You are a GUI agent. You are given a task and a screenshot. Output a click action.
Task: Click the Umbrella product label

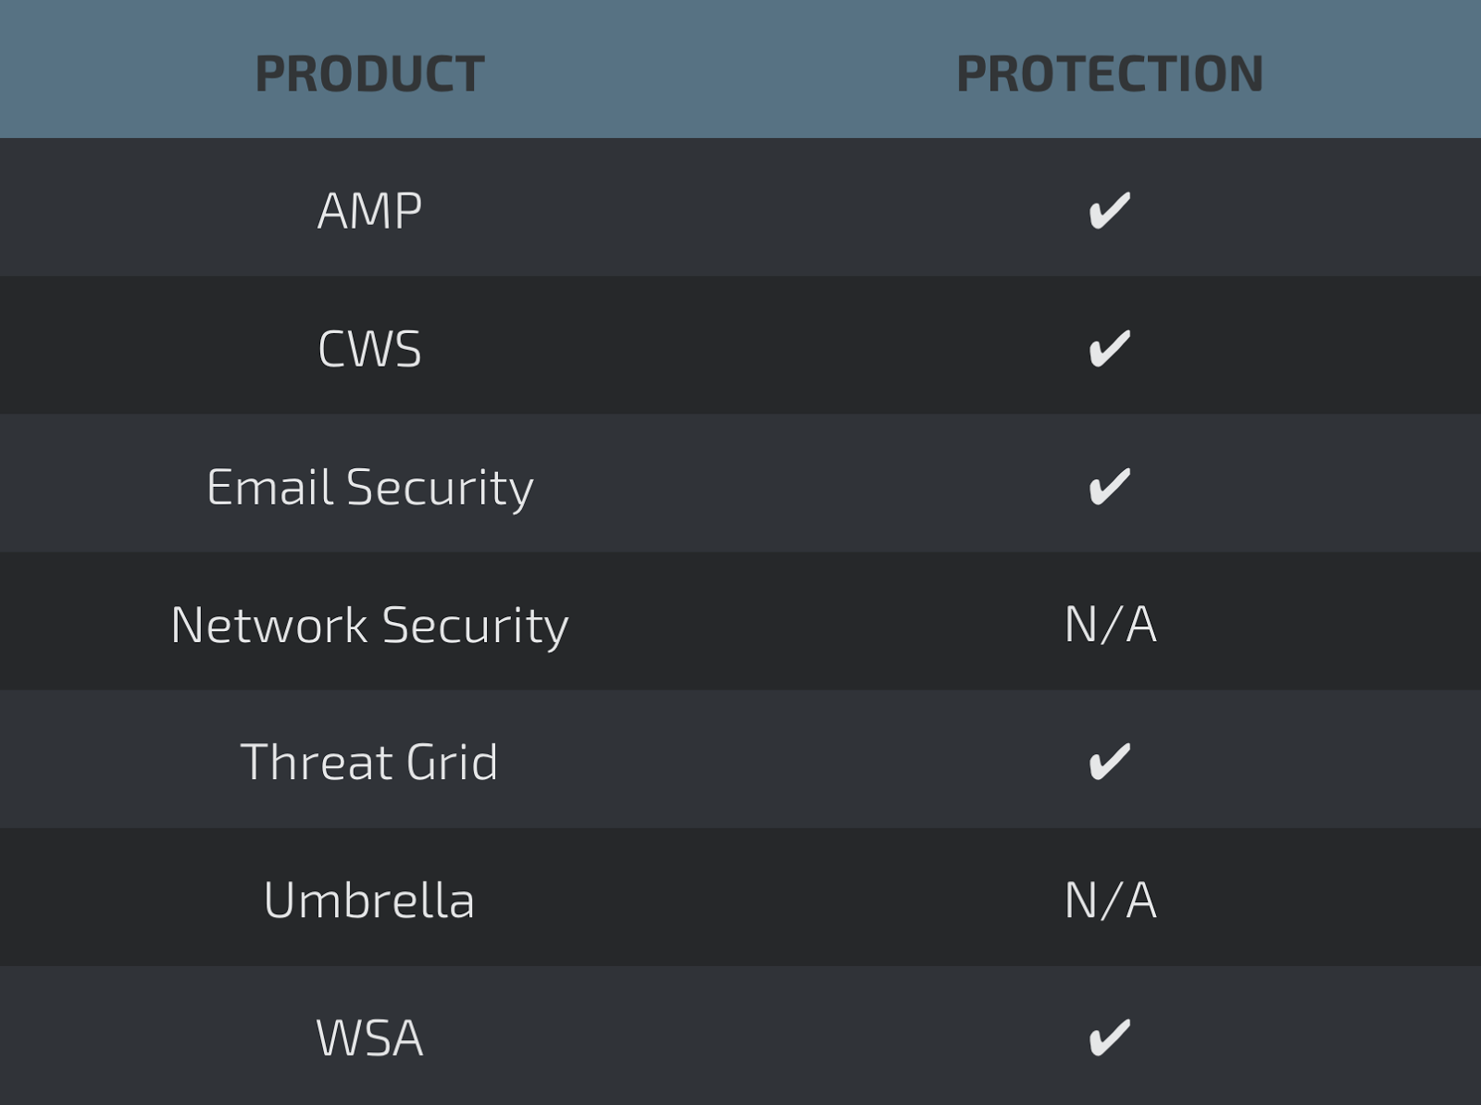[369, 900]
